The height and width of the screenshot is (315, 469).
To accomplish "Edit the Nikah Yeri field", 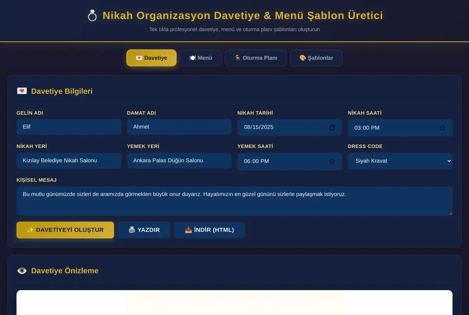I will click(69, 161).
